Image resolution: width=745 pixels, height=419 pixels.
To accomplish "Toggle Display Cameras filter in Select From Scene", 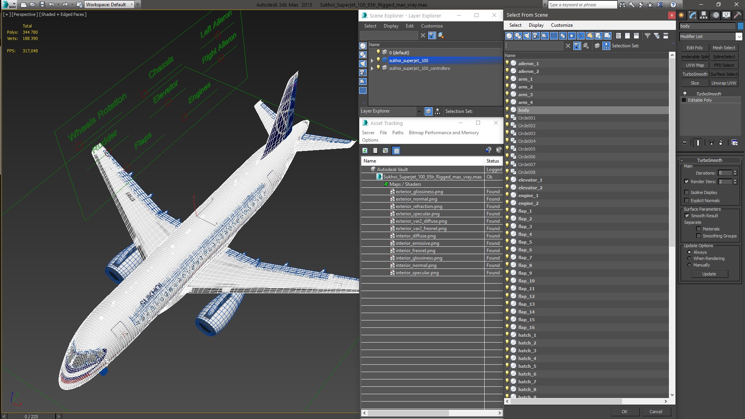I will pyautogui.click(x=536, y=36).
